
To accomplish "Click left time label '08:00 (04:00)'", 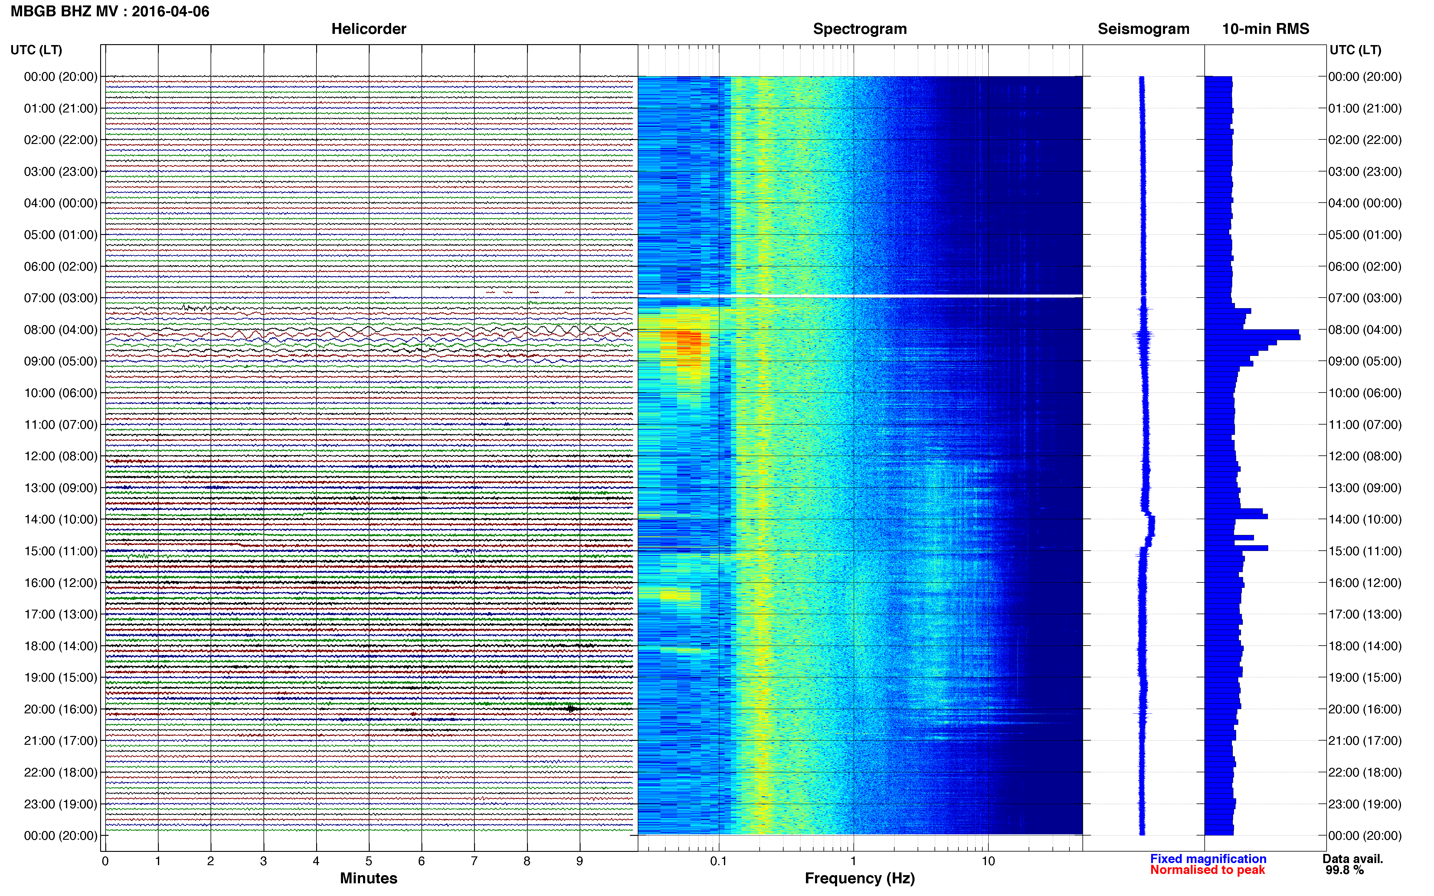I will [61, 330].
